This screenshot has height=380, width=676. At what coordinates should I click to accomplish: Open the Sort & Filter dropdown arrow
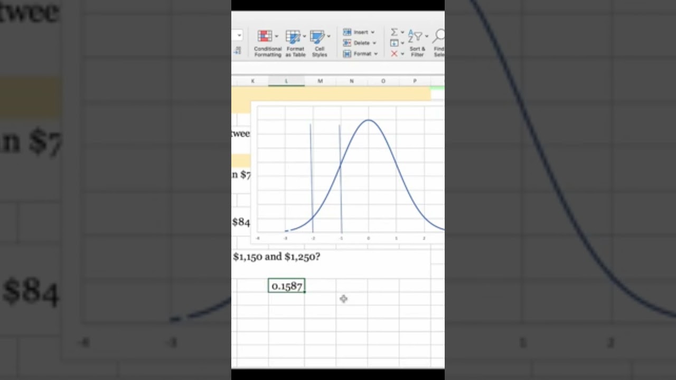pyautogui.click(x=427, y=36)
